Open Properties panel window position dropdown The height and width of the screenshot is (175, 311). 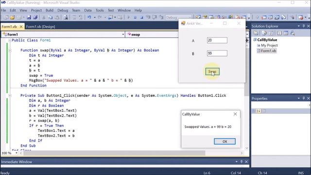click(298, 98)
